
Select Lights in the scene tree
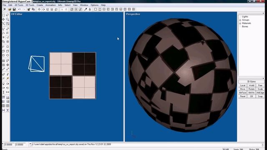(x=245, y=17)
